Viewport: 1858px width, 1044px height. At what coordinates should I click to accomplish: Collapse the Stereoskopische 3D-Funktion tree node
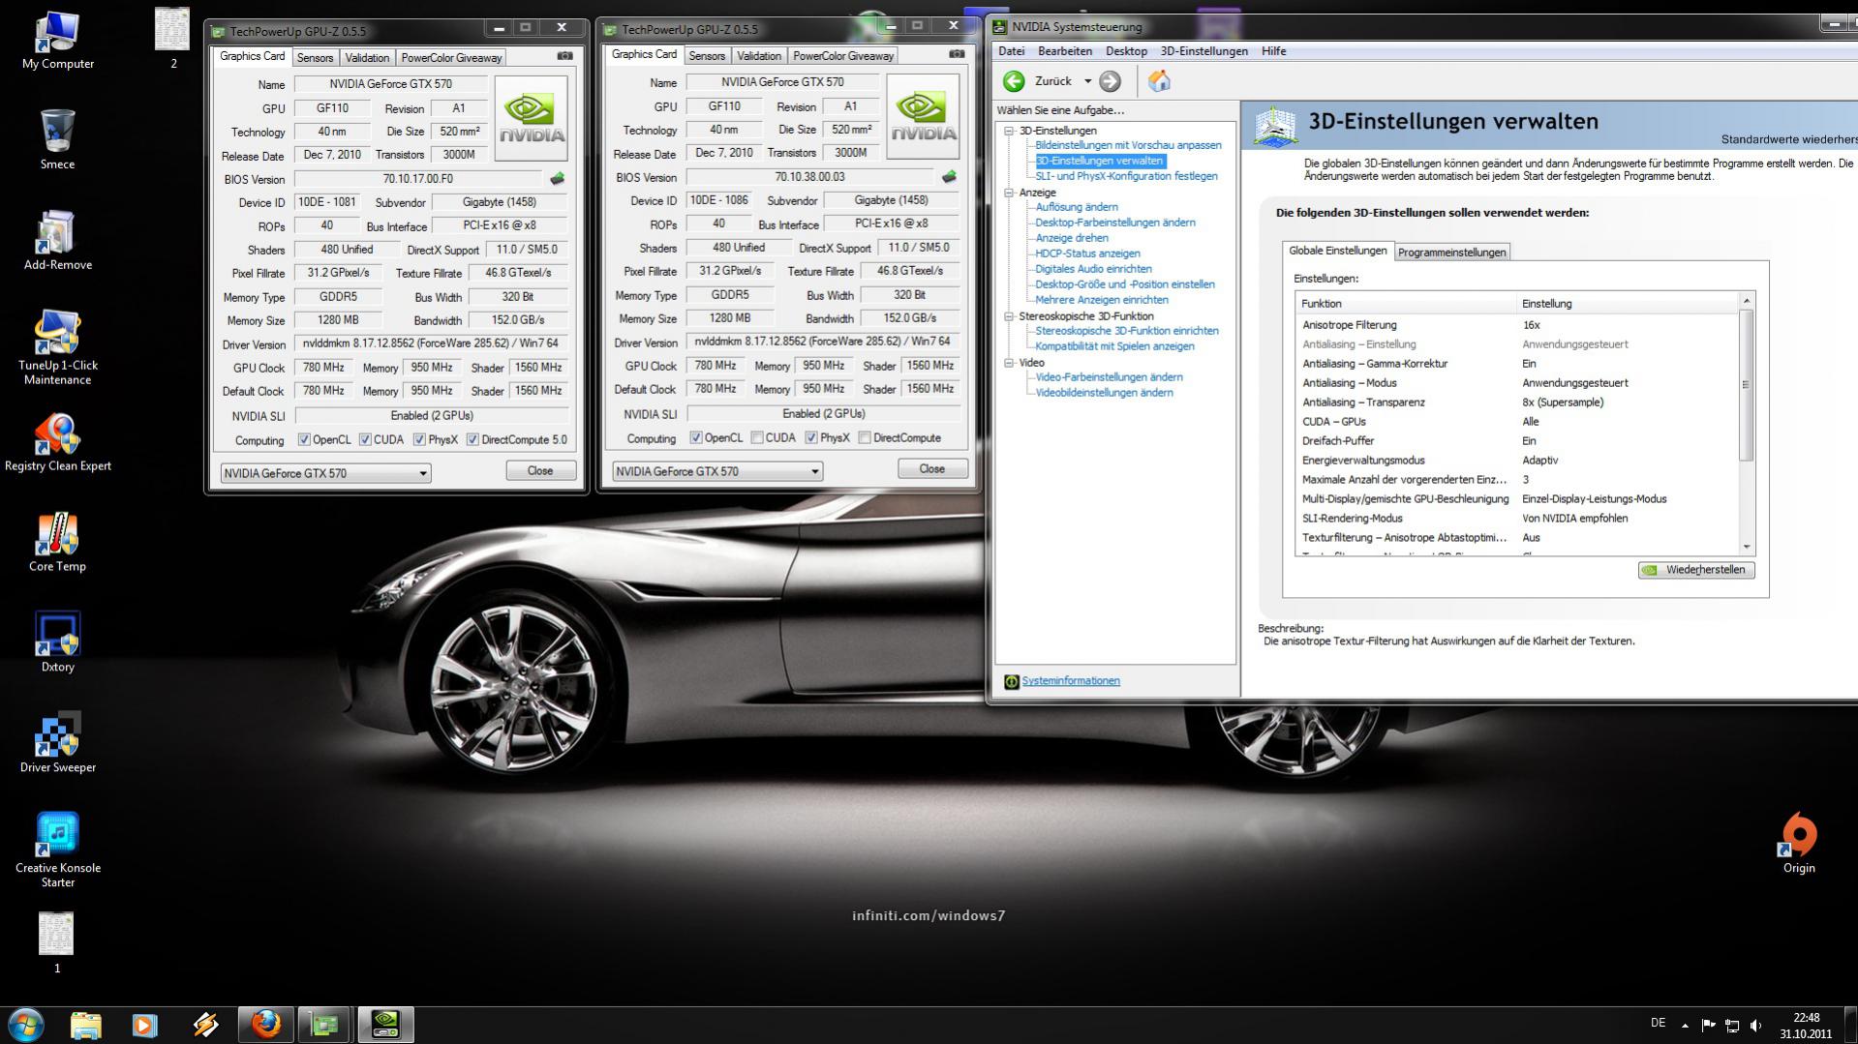[x=1009, y=316]
